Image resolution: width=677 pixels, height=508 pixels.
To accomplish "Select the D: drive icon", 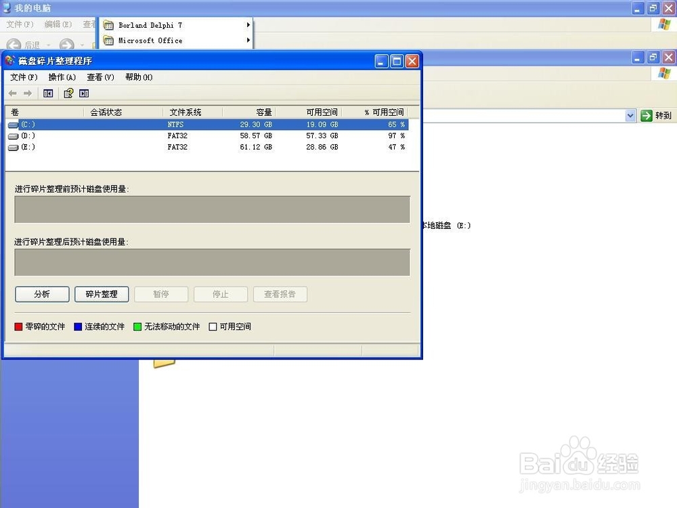I will pos(14,136).
